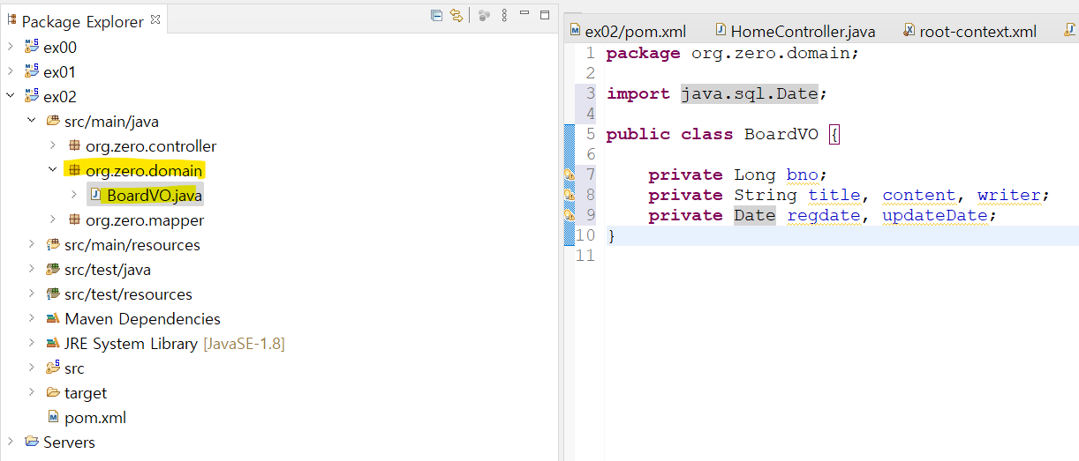
Task: Click the field name "title"
Action: pos(834,195)
